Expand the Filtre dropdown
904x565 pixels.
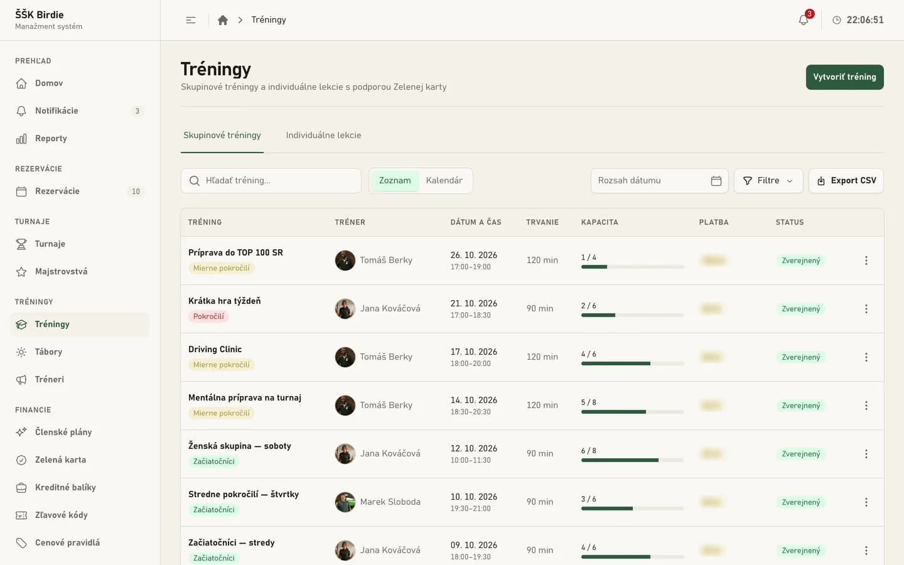[768, 181]
